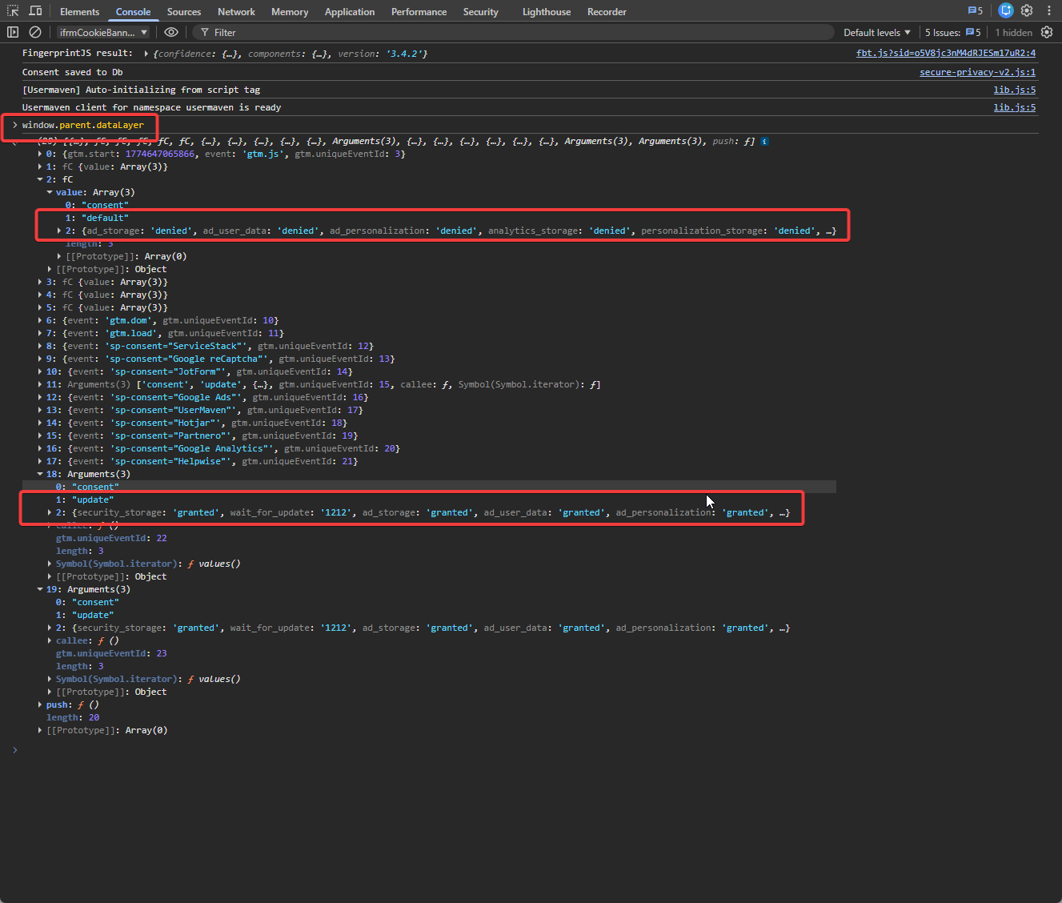Open the three-dot customize DevTools menu
1062x903 pixels.
pos(1049,11)
